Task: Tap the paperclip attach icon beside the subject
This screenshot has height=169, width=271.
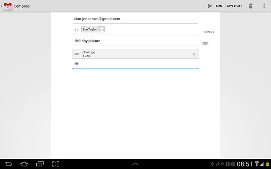Action: click(x=205, y=43)
